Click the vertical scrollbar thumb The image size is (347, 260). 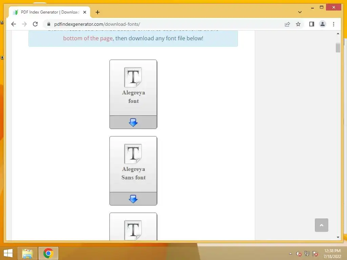pos(338,47)
